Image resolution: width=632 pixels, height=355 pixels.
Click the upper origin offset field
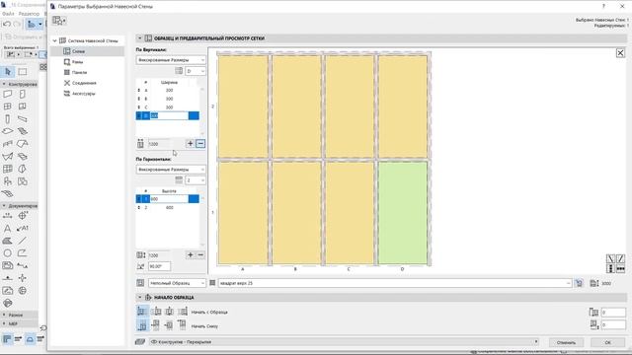click(x=613, y=313)
